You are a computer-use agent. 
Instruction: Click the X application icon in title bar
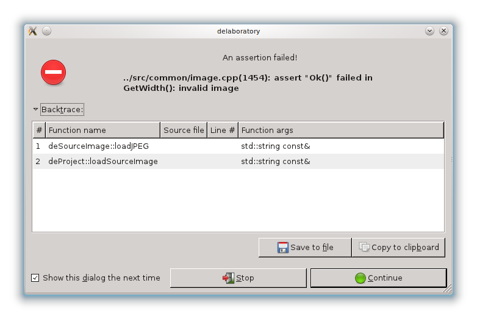33,31
